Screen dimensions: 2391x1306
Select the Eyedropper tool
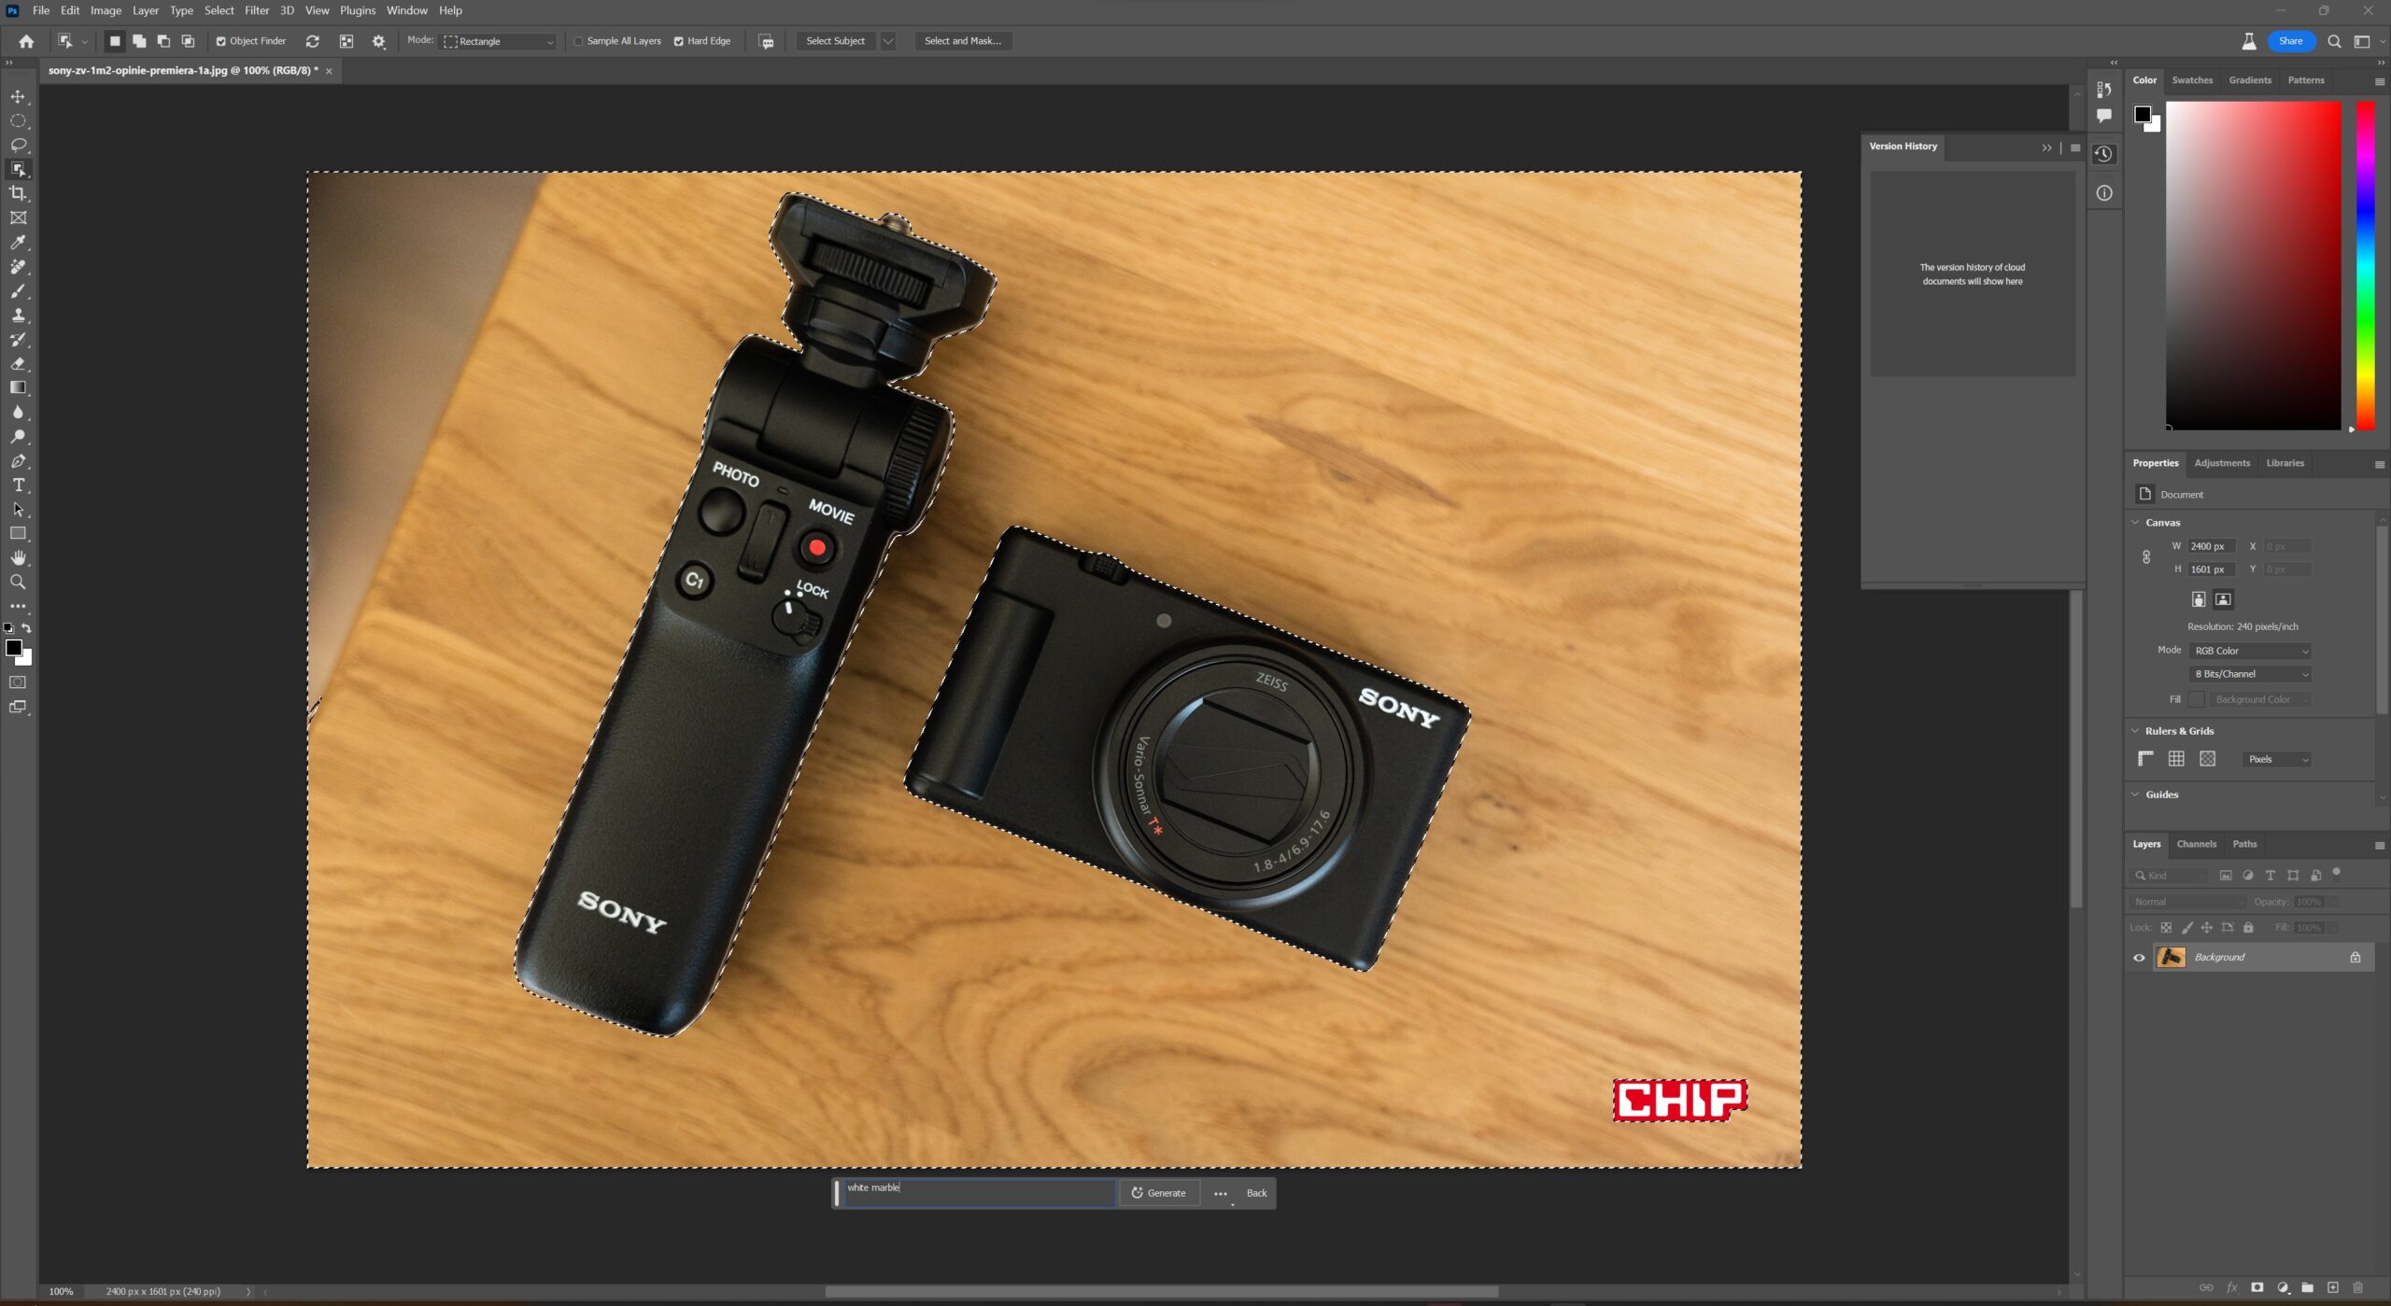click(18, 242)
